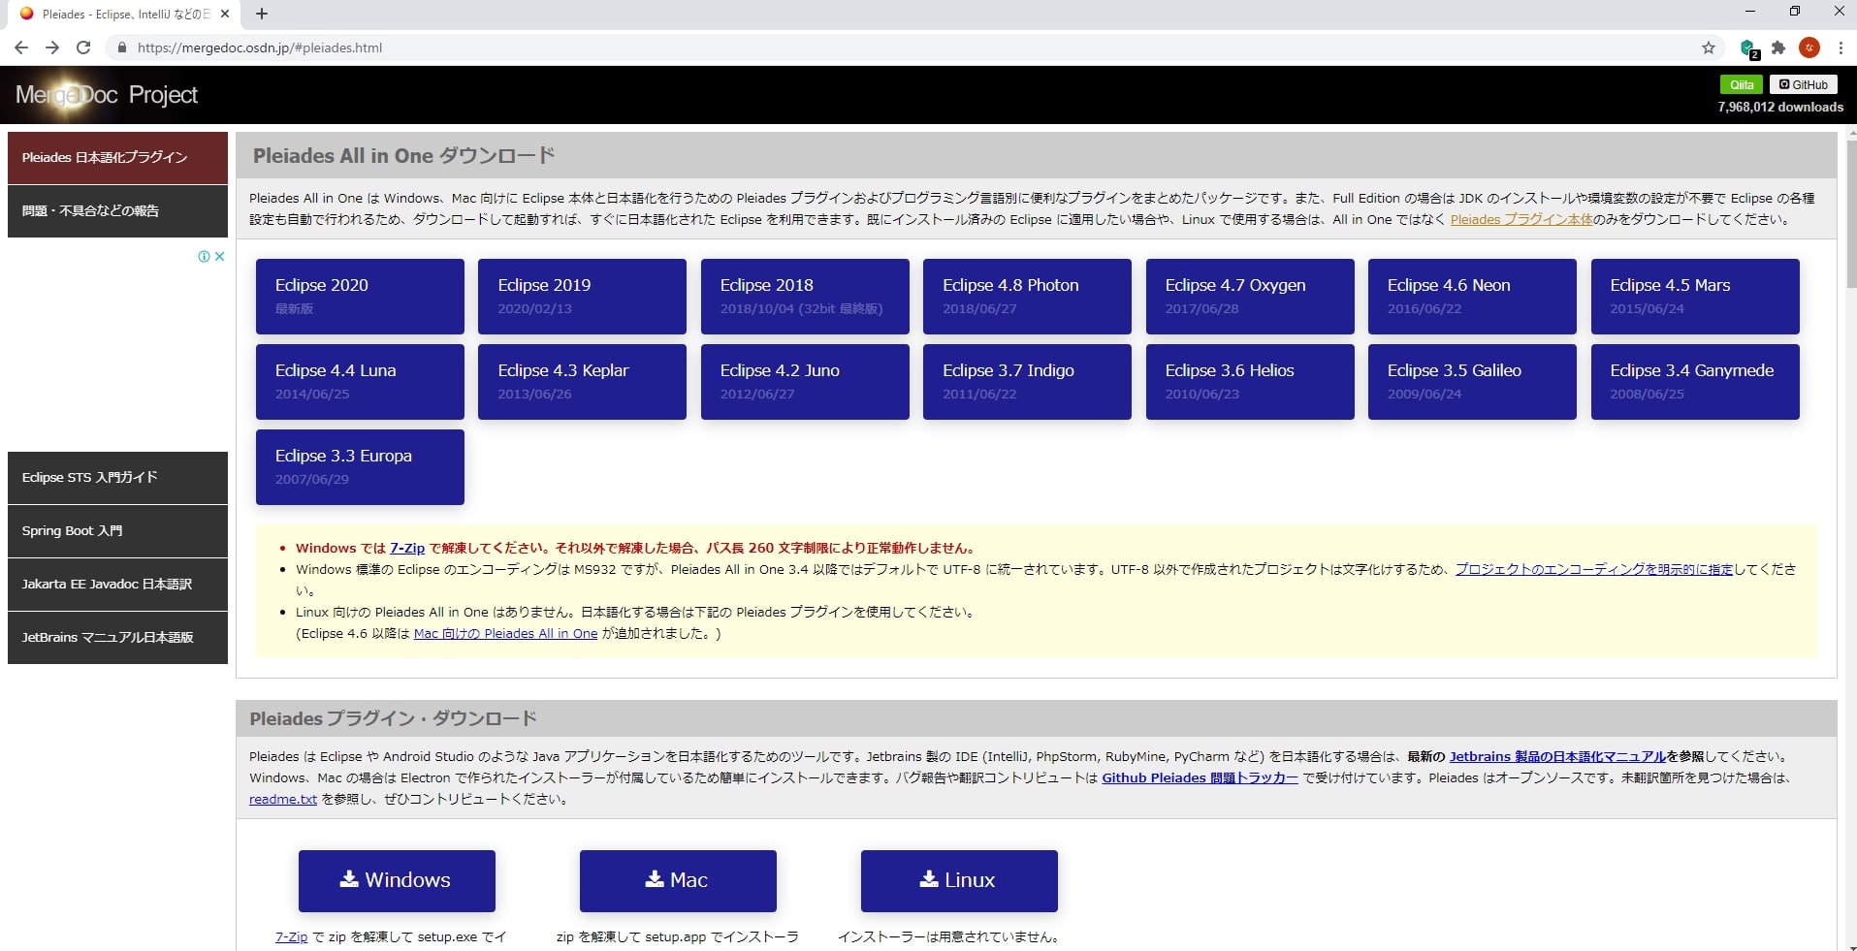Open the Extensions puzzle icon
Image resolution: width=1857 pixels, height=951 pixels.
coord(1777,48)
